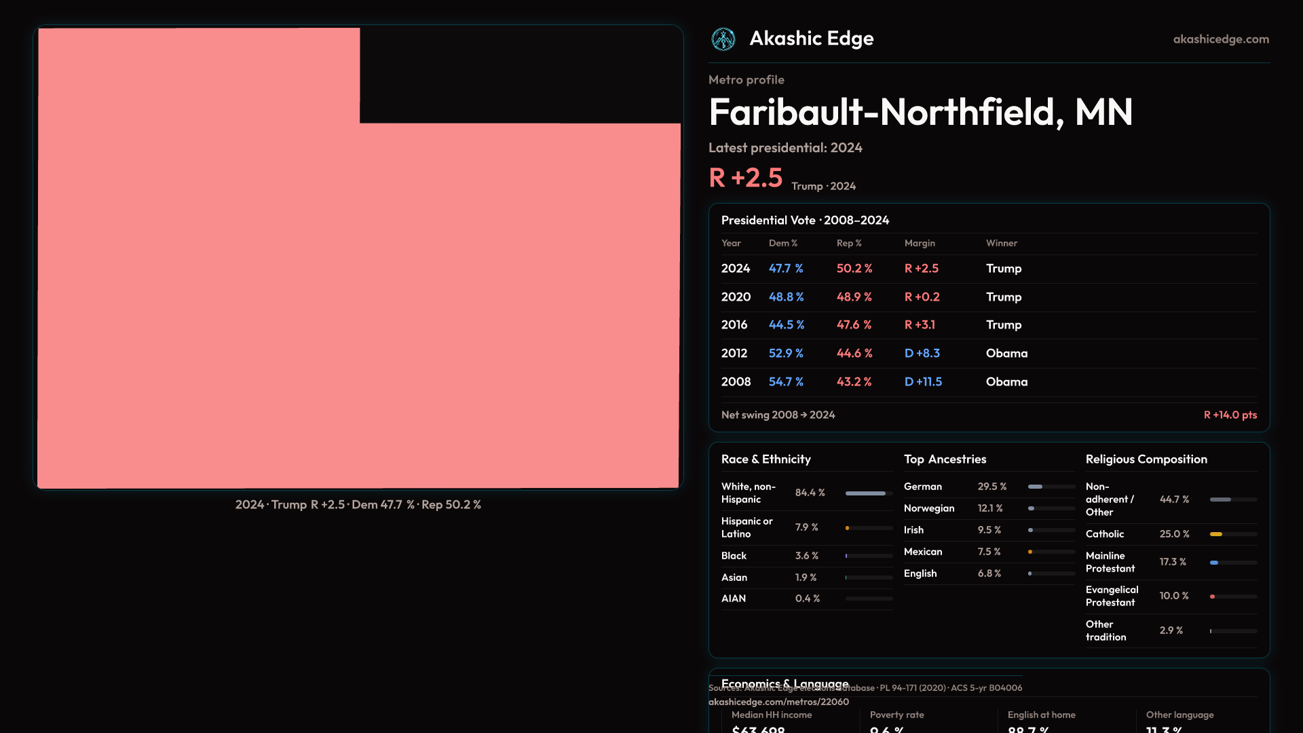Click the akashicedge.com/metros/22060 URL
This screenshot has width=1303, height=733.
coord(778,702)
